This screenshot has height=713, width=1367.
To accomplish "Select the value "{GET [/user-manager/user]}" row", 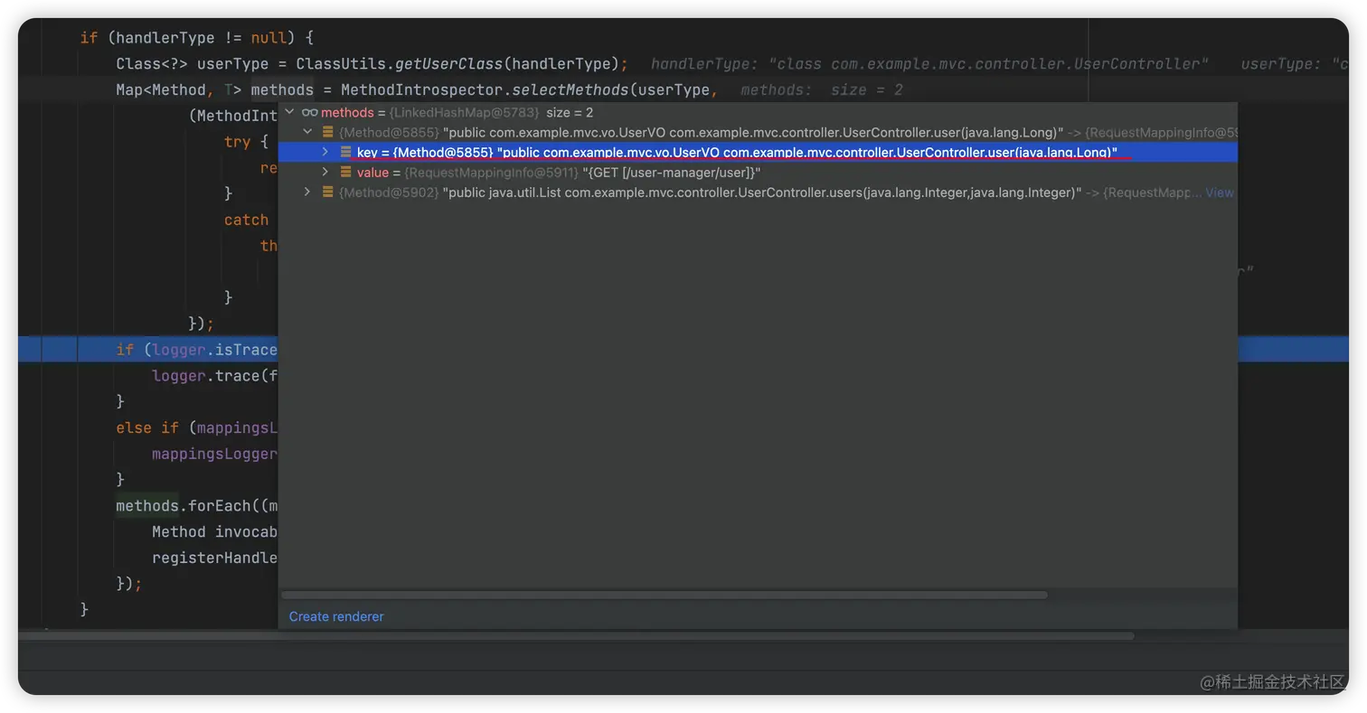I will (x=758, y=173).
